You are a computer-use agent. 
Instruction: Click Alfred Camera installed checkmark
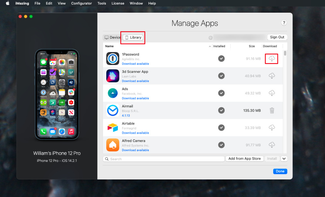pos(221,145)
